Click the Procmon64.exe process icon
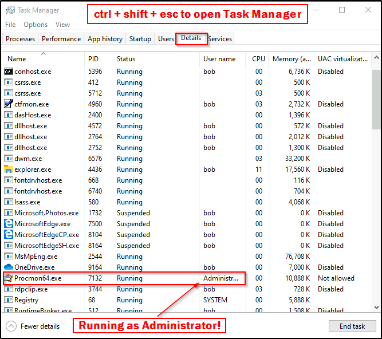The height and width of the screenshot is (339, 382). pyautogui.click(x=9, y=278)
